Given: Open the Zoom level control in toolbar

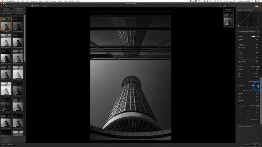Looking at the screenshot, I should click(222, 6).
